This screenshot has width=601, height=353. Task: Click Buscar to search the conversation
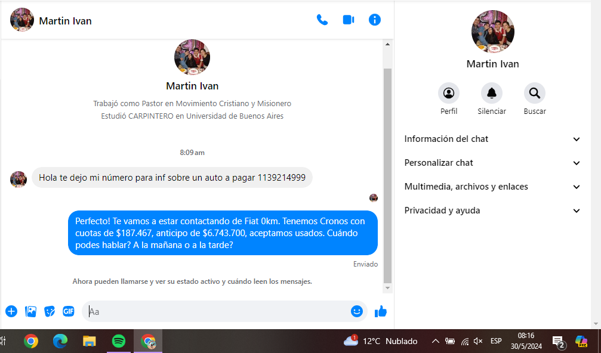(535, 94)
